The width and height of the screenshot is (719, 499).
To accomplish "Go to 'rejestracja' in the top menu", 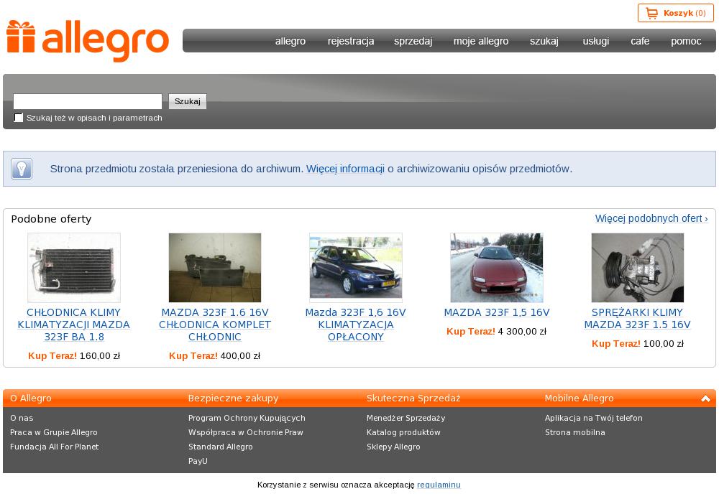I will click(351, 41).
